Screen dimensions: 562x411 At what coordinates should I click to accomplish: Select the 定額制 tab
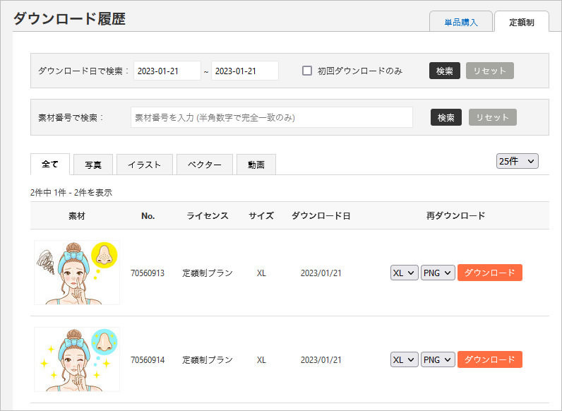[521, 22]
